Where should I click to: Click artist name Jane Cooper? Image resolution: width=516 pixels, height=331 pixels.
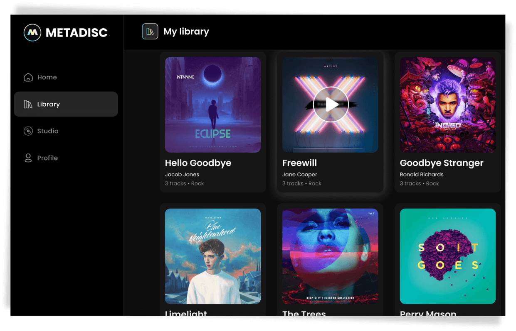[300, 175]
